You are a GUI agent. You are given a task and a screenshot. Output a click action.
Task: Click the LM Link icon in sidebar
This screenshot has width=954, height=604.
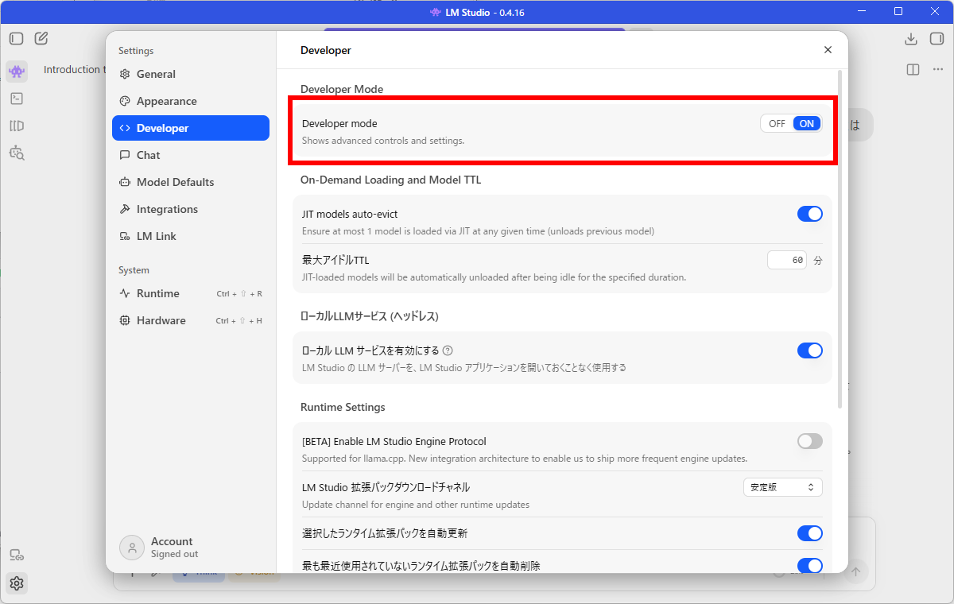17,555
